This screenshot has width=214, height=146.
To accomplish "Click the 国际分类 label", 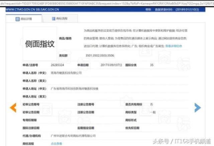I will click(131, 65).
